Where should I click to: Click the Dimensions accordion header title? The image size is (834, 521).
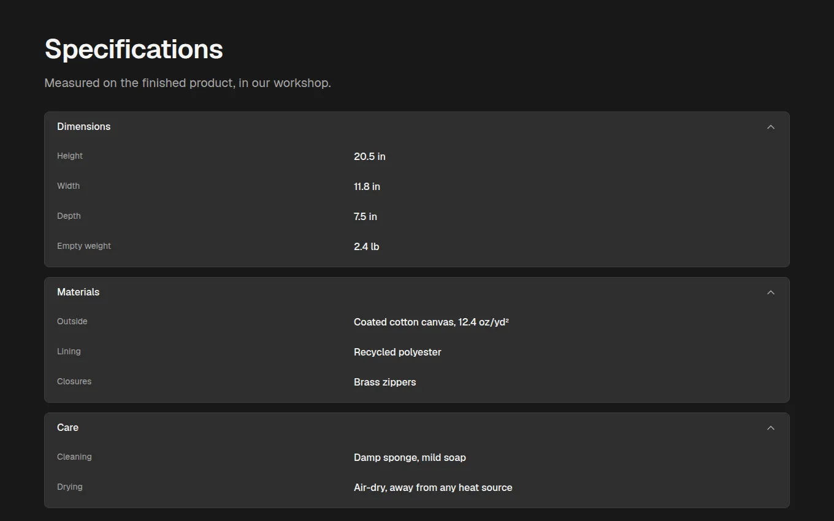coord(84,126)
